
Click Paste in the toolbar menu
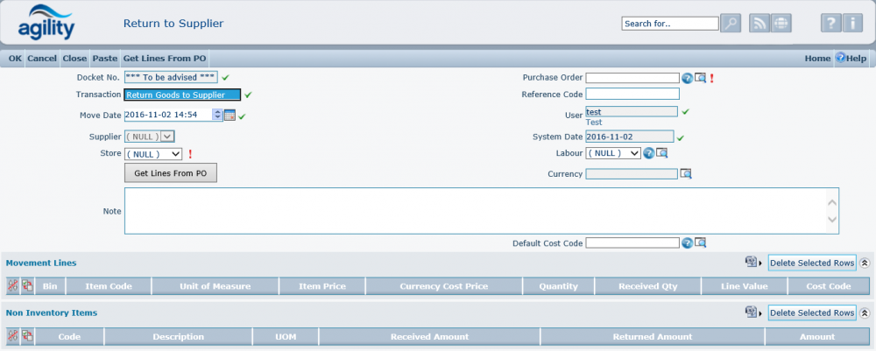pos(104,59)
